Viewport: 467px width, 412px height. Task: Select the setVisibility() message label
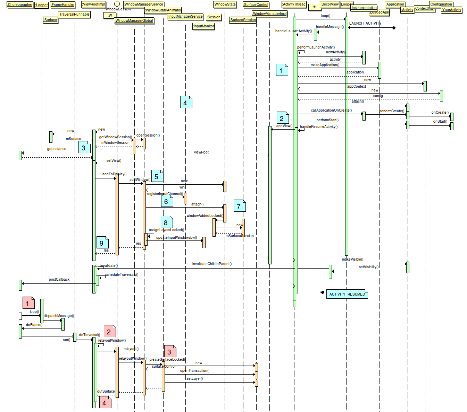[369, 267]
